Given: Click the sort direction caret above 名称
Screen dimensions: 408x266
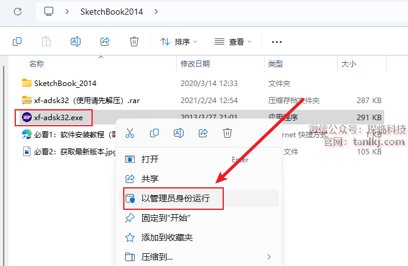Looking at the screenshot, I should 101,57.
